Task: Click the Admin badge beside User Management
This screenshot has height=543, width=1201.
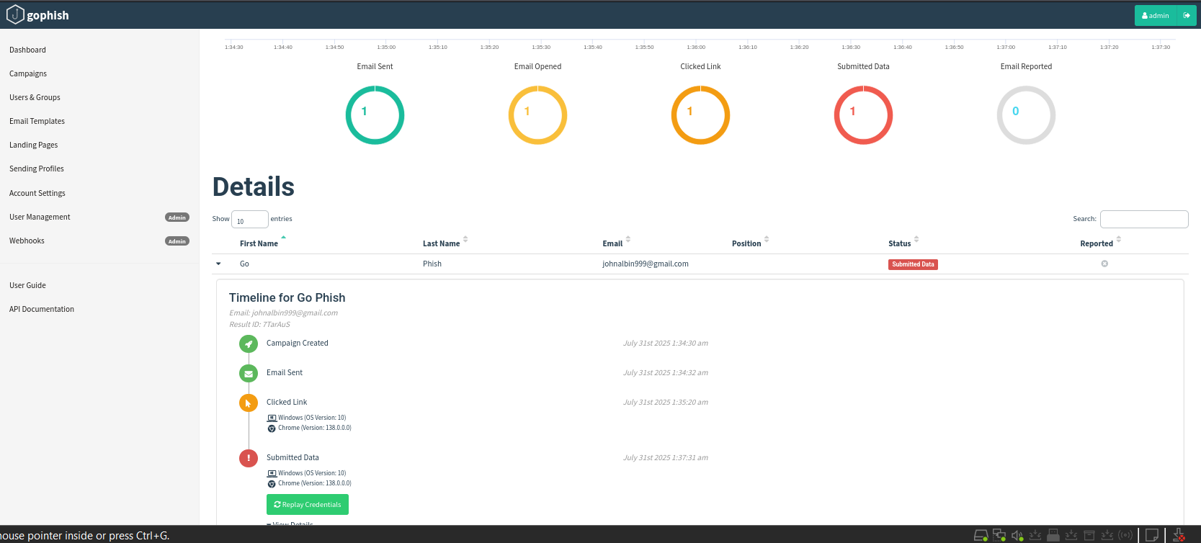Action: point(177,217)
